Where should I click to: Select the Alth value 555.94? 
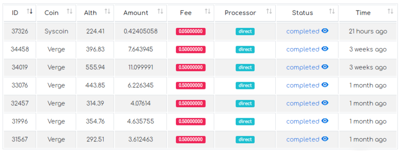(96, 67)
